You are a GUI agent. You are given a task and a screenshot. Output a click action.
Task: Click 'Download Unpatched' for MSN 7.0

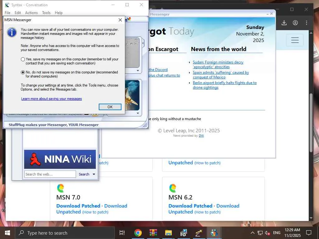[x=92, y=209]
